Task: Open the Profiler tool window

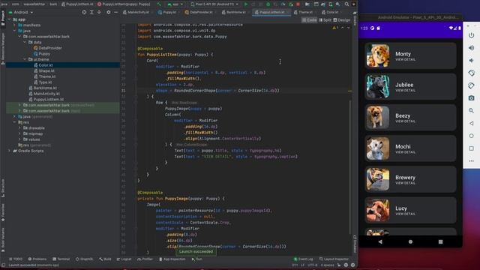Action: (x=145, y=259)
